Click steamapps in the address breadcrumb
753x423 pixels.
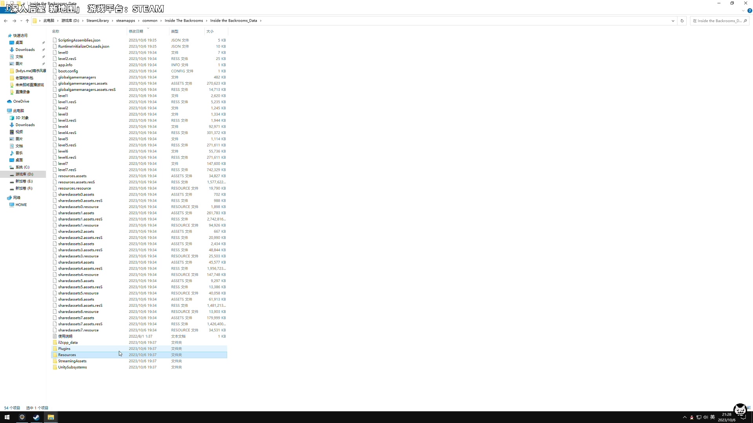point(125,21)
